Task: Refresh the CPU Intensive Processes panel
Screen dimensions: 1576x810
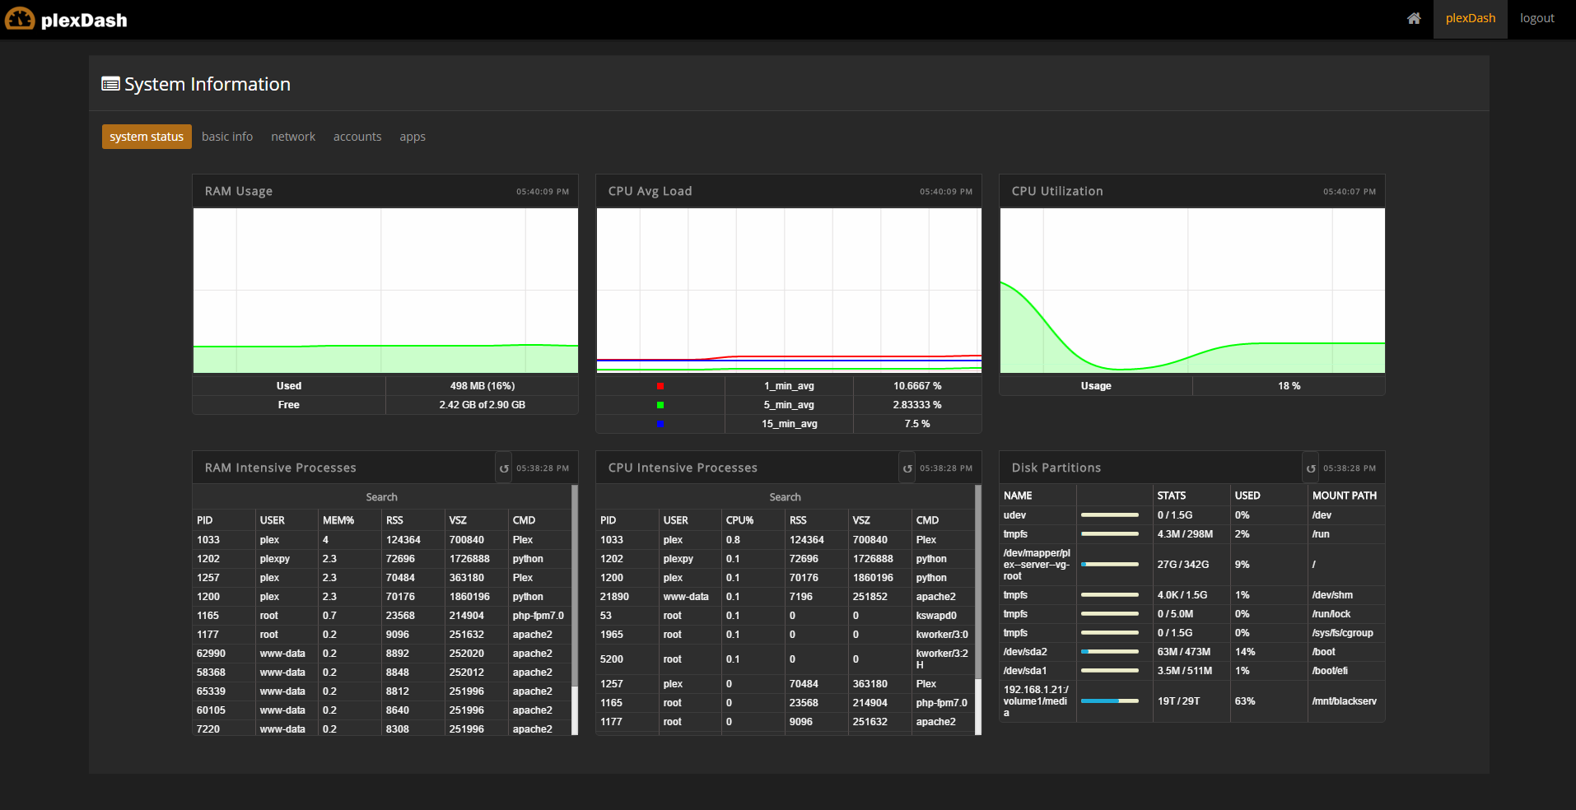Action: (x=907, y=468)
